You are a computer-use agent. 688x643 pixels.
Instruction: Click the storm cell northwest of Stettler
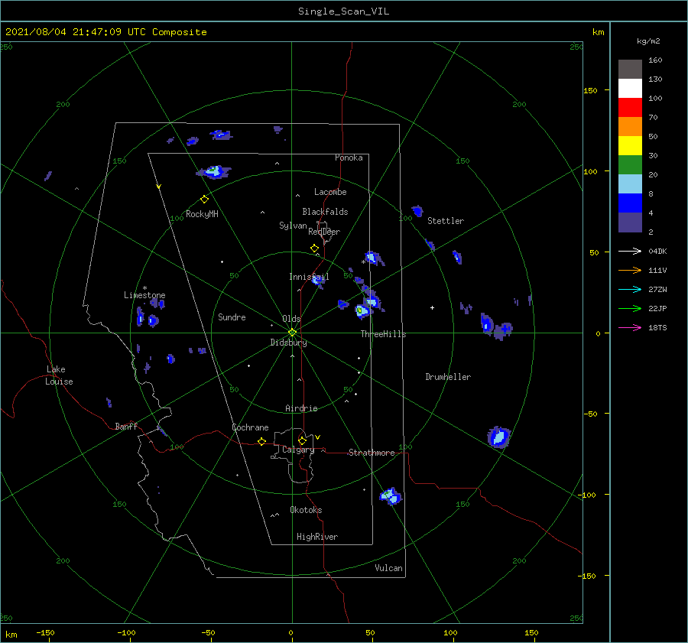(417, 211)
